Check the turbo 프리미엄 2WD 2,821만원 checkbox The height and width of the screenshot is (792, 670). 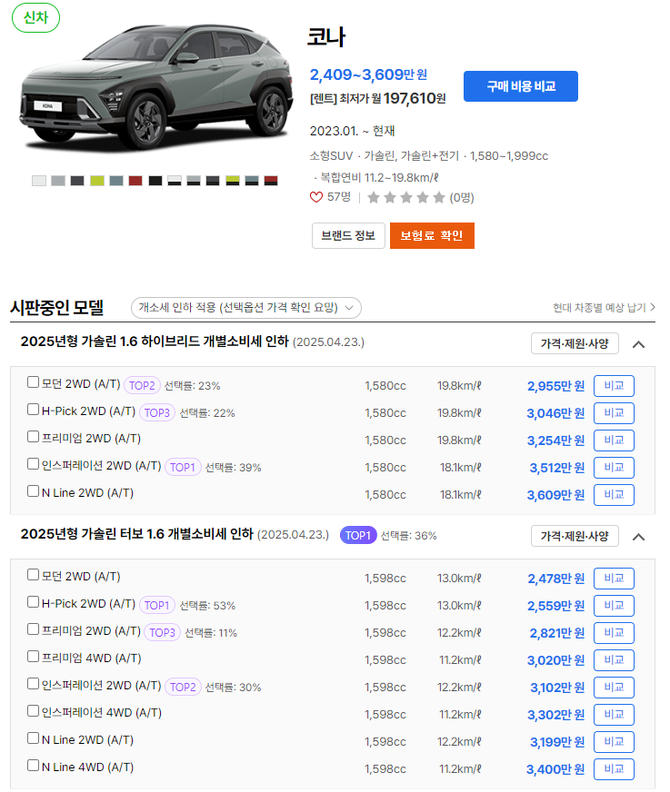(x=33, y=629)
